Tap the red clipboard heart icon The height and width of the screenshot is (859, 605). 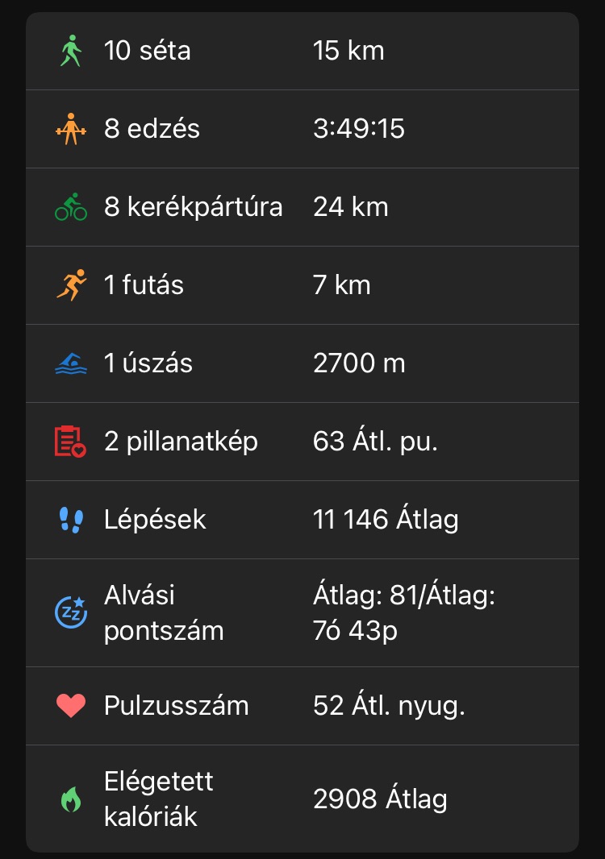point(71,442)
